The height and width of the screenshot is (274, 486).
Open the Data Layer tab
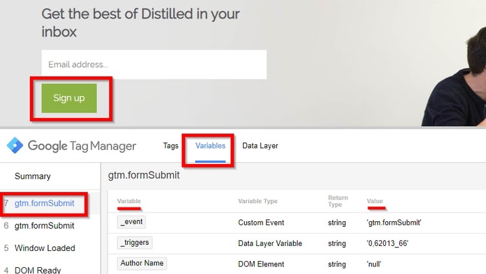(x=260, y=145)
